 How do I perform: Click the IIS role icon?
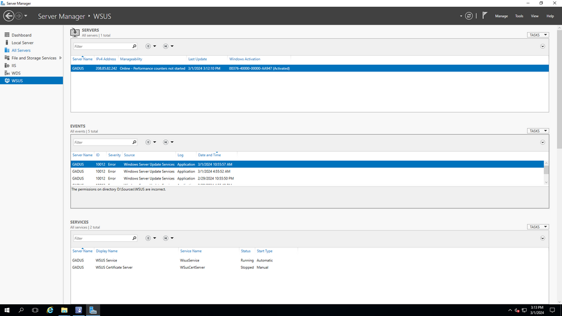coord(7,65)
